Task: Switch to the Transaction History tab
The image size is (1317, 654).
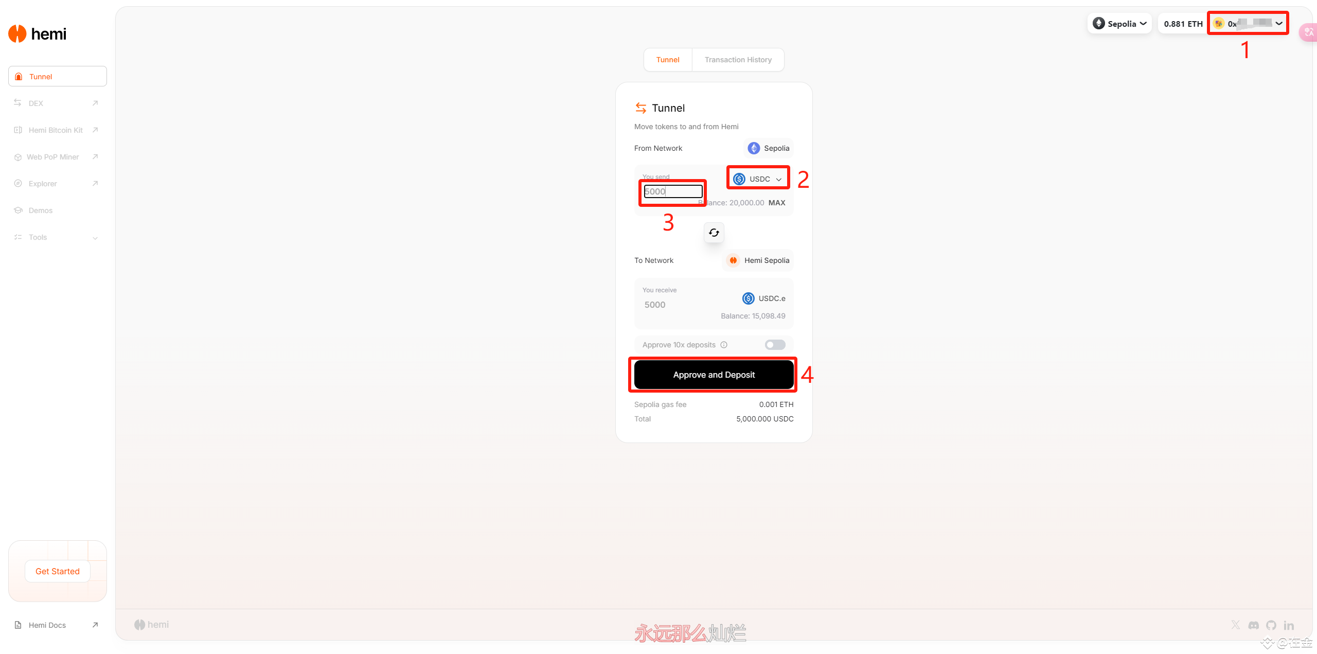Action: tap(738, 60)
